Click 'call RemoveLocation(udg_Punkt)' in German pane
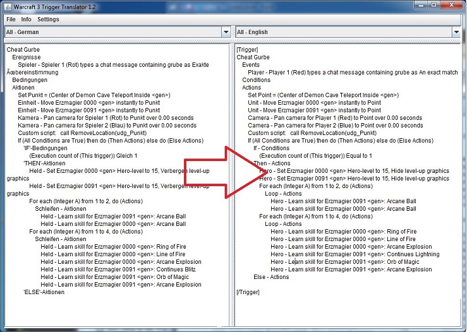 [x=104, y=133]
